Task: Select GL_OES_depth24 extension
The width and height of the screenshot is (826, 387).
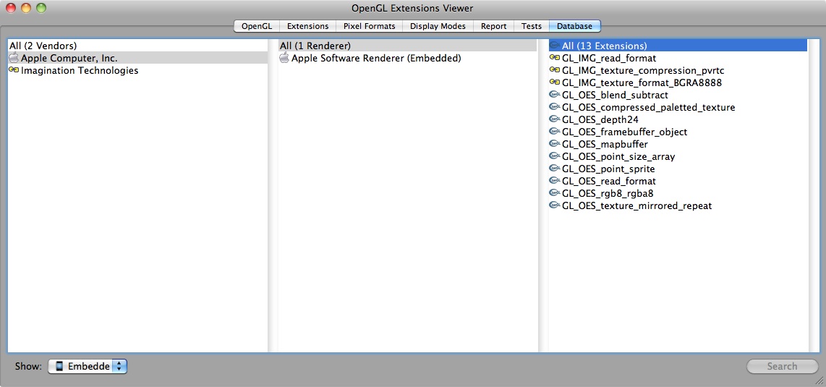Action: [678, 119]
